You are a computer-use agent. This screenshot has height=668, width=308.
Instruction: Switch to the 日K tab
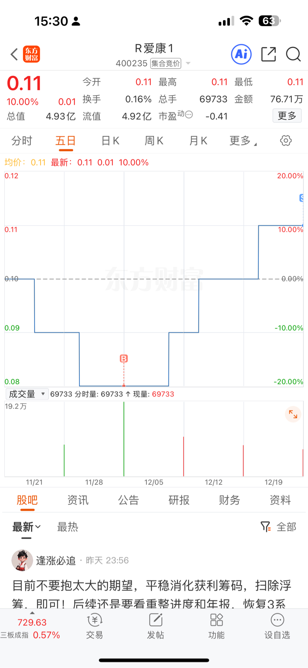point(110,141)
